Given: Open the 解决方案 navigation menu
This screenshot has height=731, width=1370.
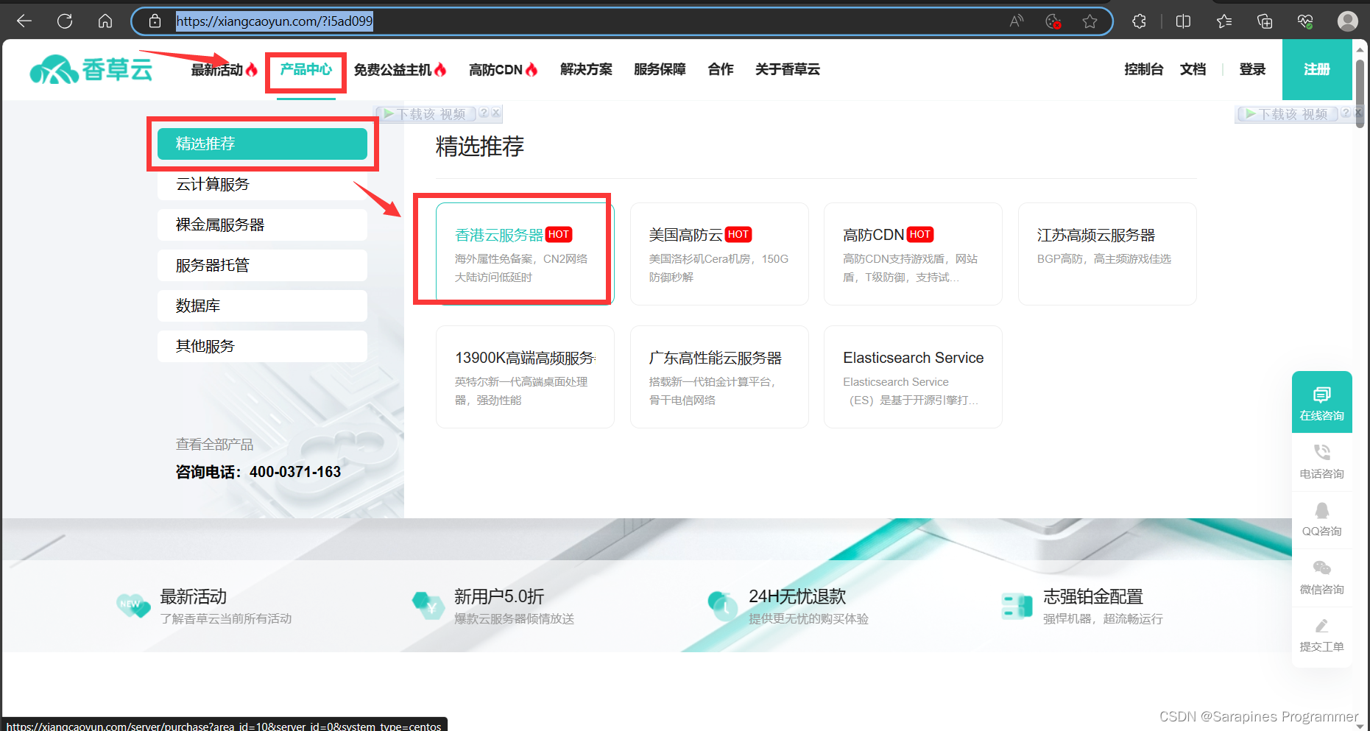Looking at the screenshot, I should [x=586, y=70].
